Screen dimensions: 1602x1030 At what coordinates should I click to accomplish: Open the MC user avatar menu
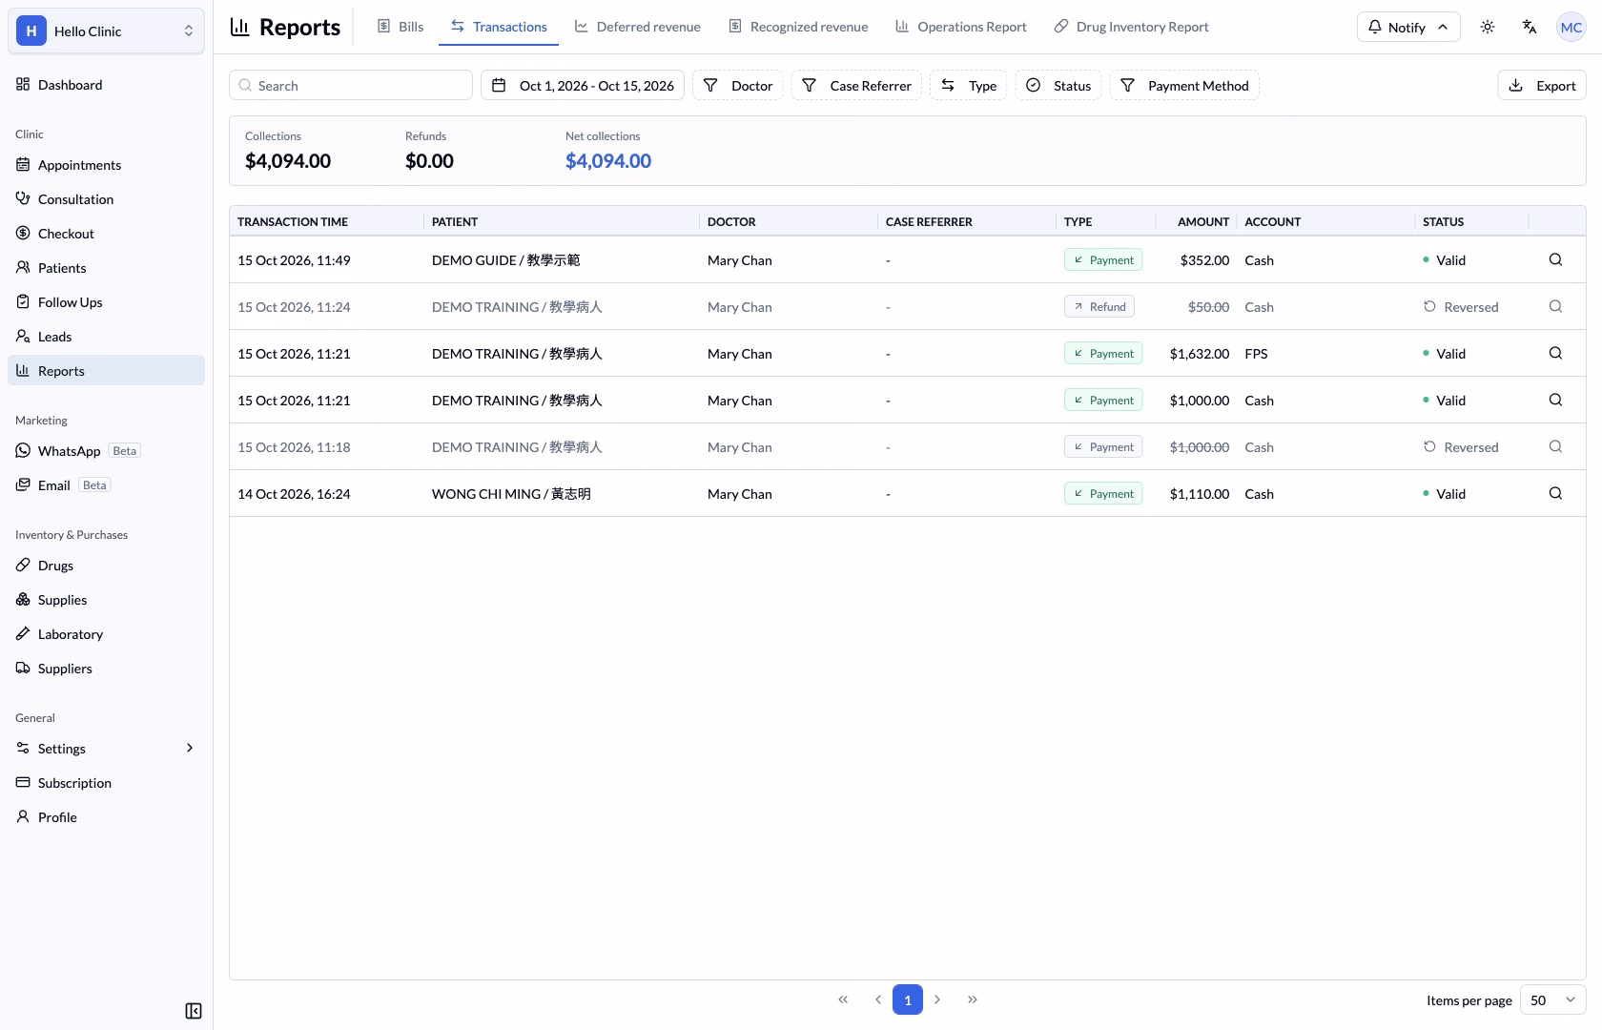click(1571, 27)
